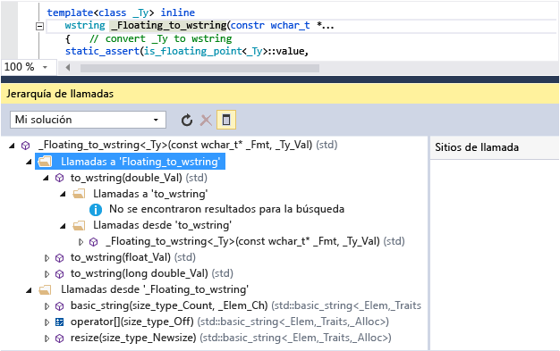Click cube icon of nested _Floating_to_wstring child
This screenshot has height=351, width=560.
click(x=94, y=242)
